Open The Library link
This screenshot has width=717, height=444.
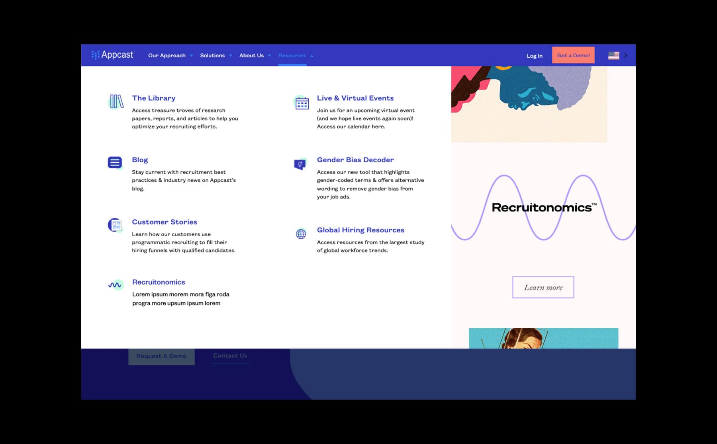click(153, 98)
